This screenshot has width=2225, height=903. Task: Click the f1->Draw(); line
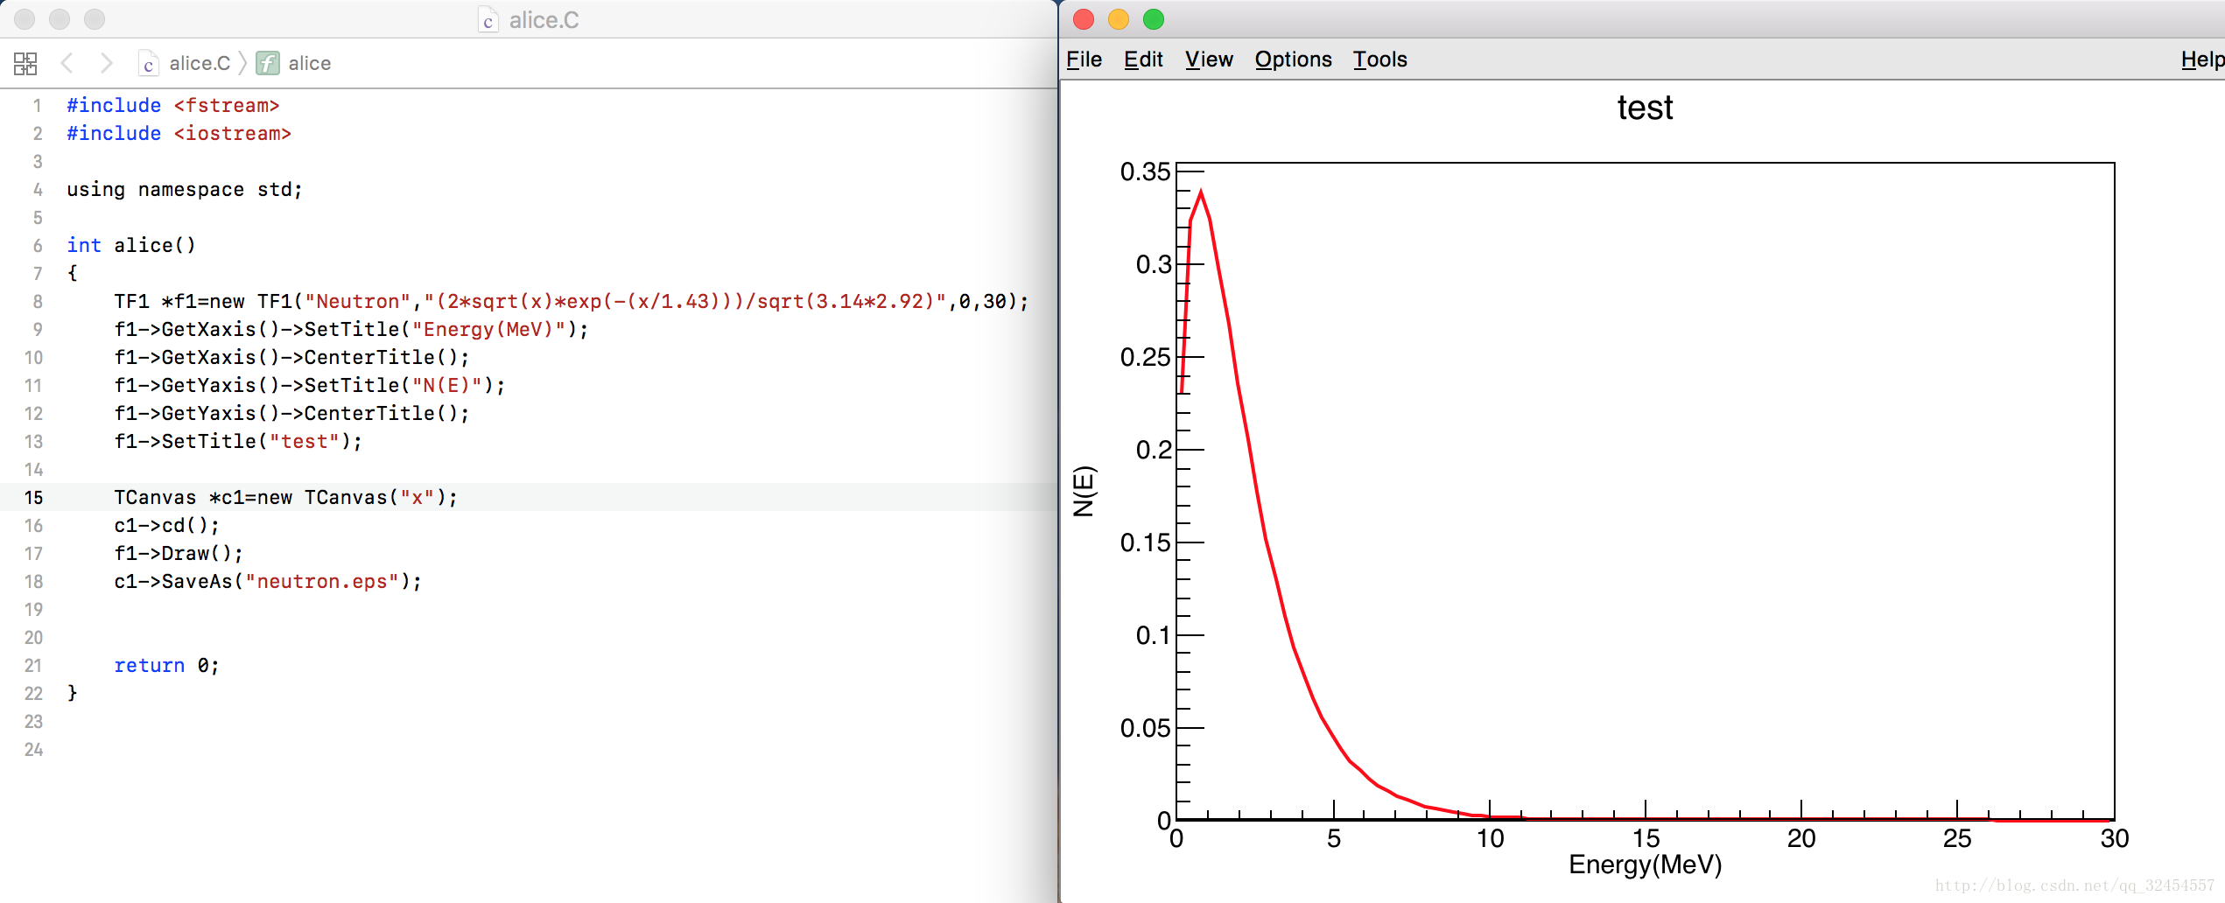coord(179,553)
